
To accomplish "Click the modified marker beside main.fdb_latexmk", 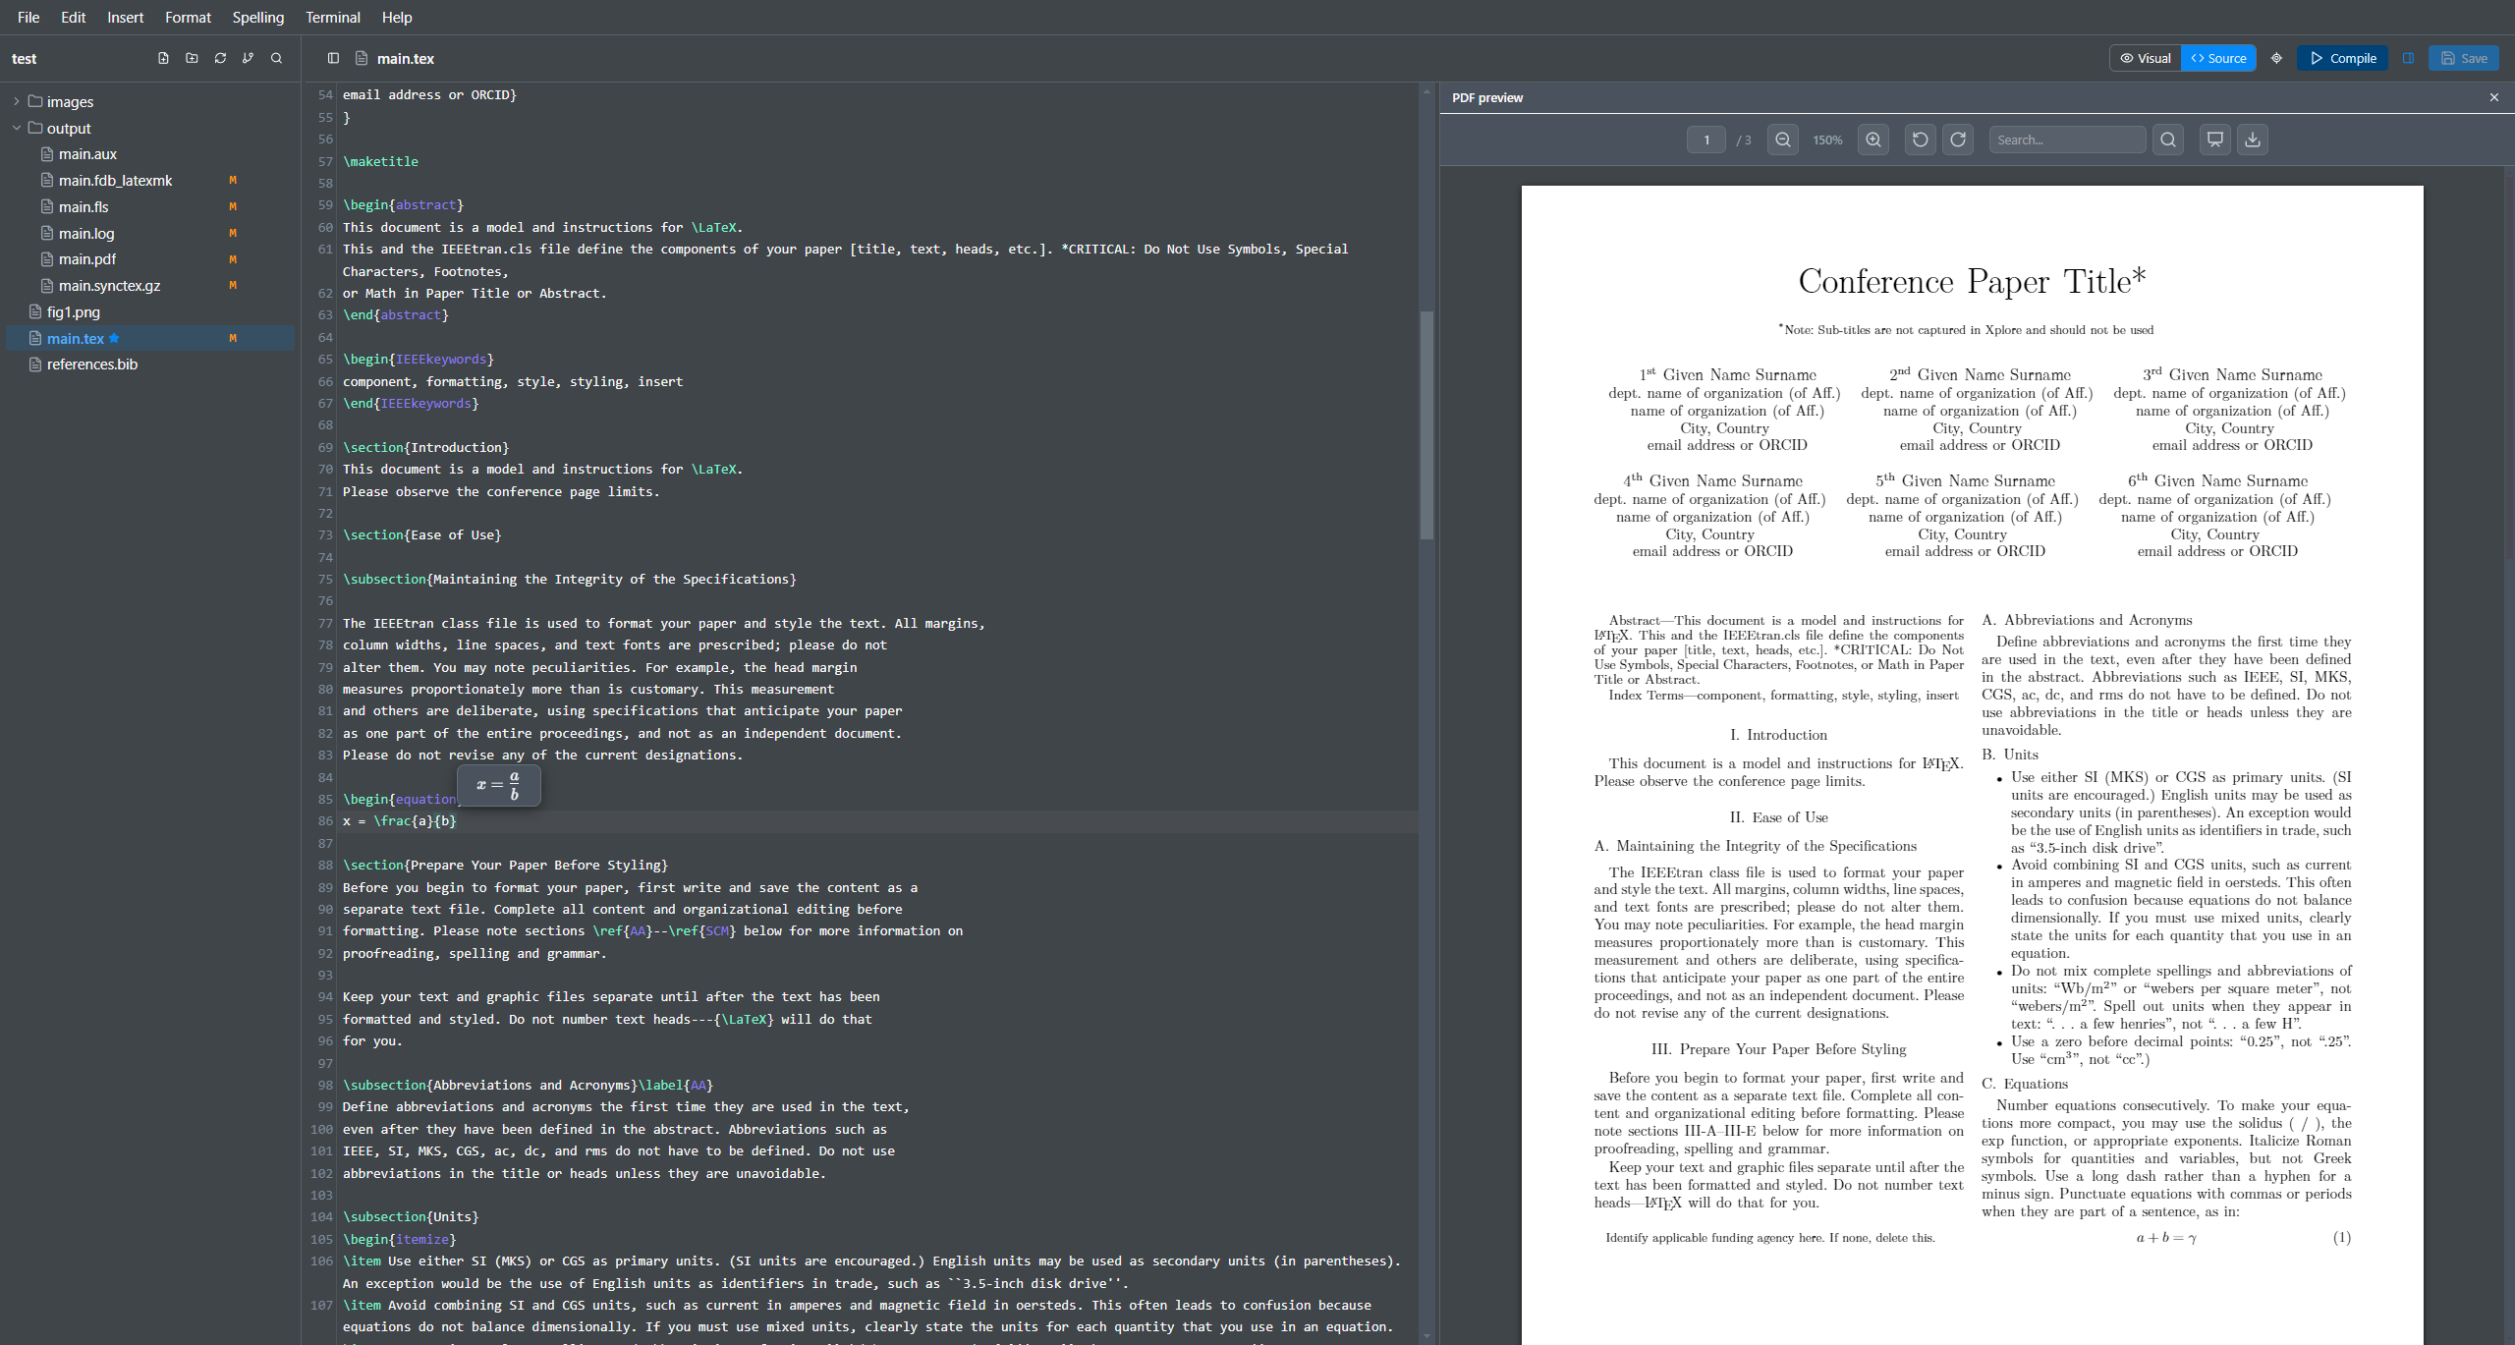I will pos(233,181).
